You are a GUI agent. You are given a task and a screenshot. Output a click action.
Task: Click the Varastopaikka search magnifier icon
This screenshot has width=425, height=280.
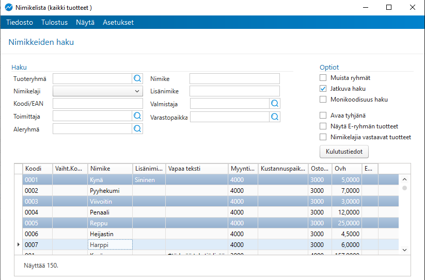[x=275, y=117]
